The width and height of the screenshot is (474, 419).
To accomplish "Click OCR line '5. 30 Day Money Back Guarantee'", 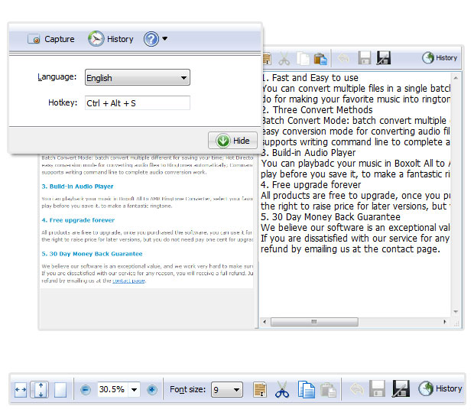I will pyautogui.click(x=331, y=217).
